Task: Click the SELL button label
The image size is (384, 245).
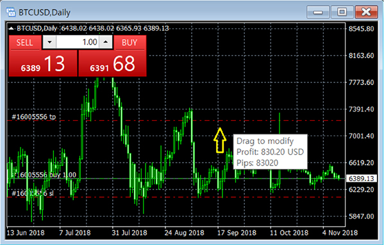Action: (x=25, y=42)
